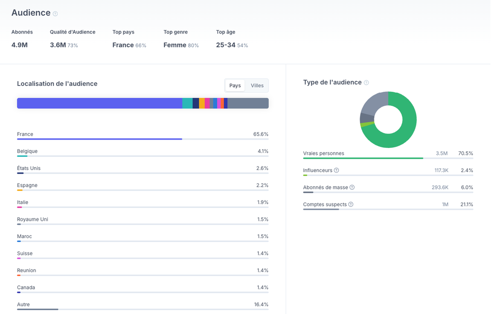This screenshot has height=314, width=494.
Task: Click the 25-34 Top âge value
Action: [226, 45]
